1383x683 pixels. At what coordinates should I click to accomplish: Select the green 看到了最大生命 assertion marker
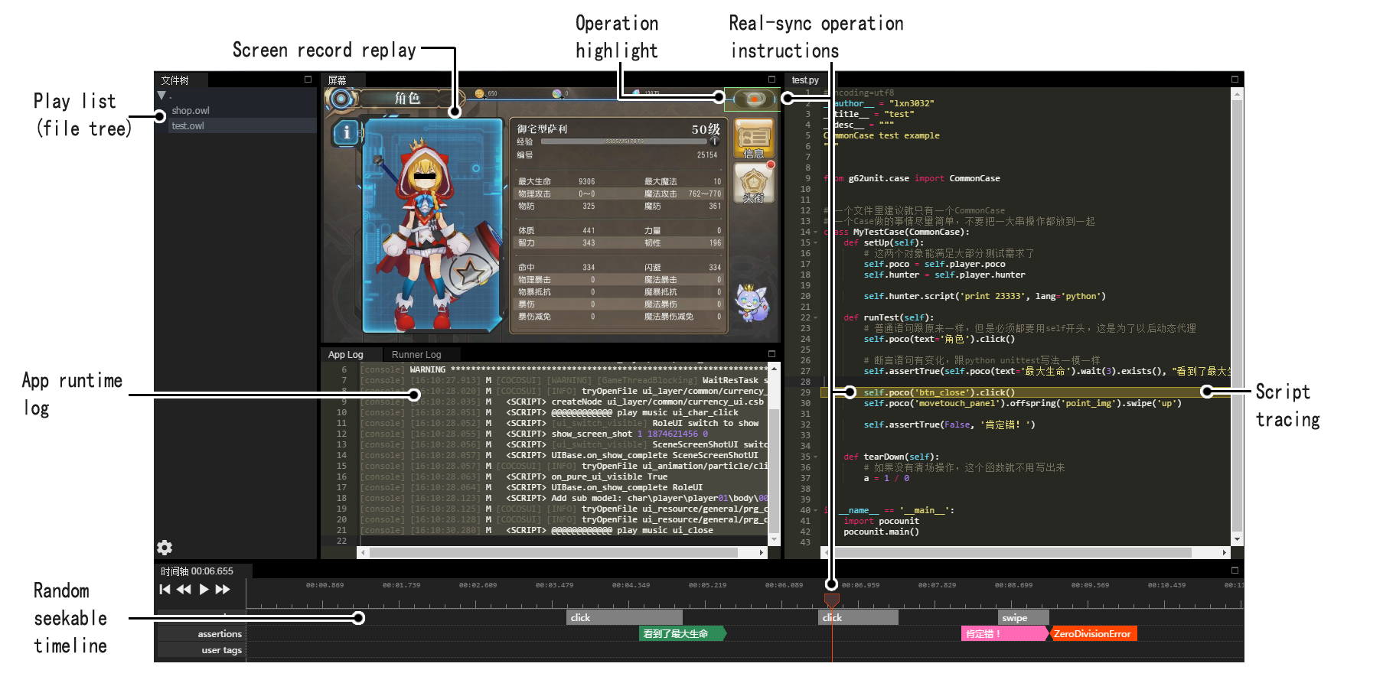point(683,633)
